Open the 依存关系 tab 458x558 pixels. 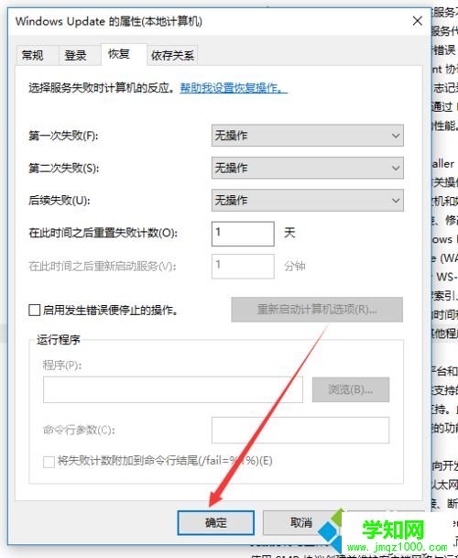pos(172,56)
